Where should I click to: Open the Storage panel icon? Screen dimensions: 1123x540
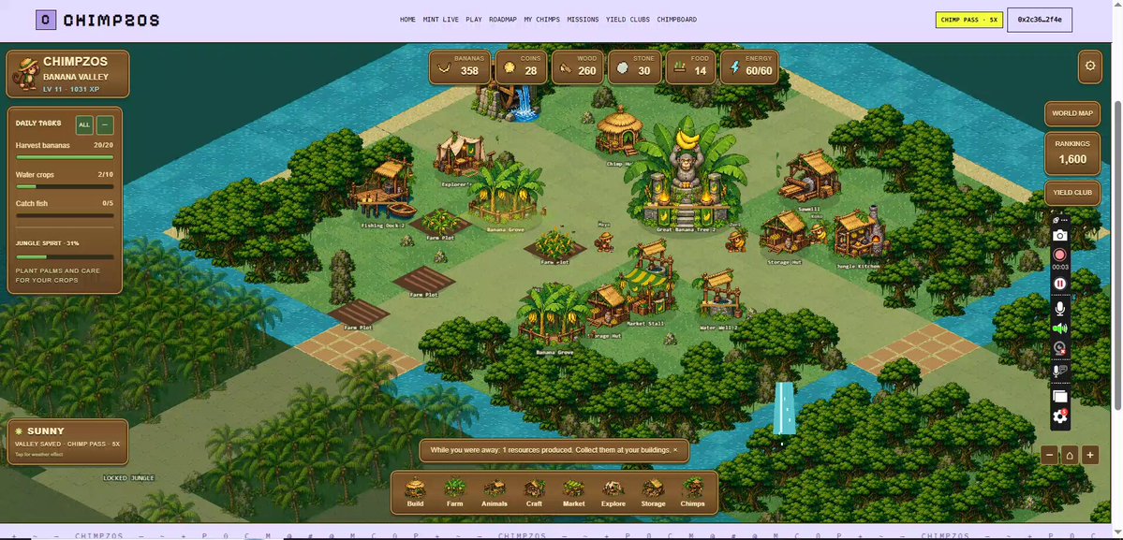point(653,492)
